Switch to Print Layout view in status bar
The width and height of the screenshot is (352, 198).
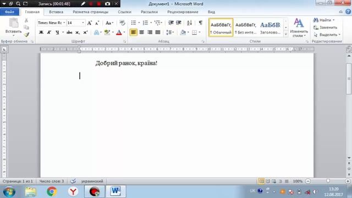click(262, 181)
